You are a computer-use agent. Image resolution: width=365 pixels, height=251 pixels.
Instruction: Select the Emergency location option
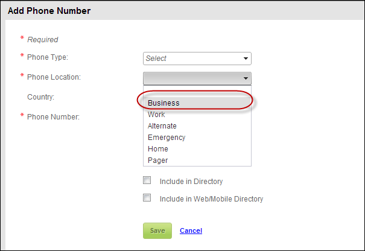pos(167,138)
